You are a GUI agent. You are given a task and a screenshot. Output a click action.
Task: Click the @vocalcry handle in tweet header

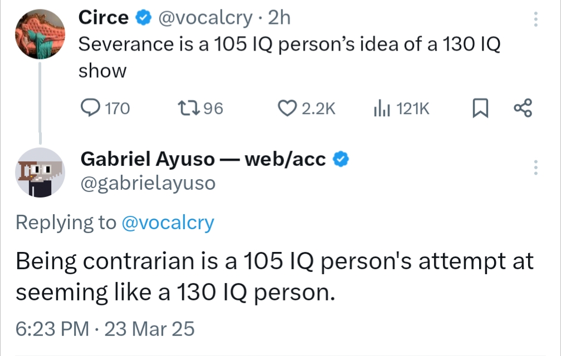[205, 18]
